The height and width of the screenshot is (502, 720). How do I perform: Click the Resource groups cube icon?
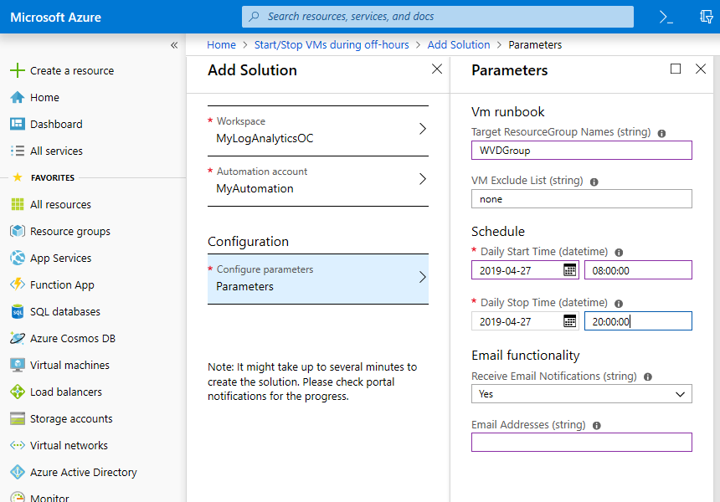pyautogui.click(x=18, y=231)
